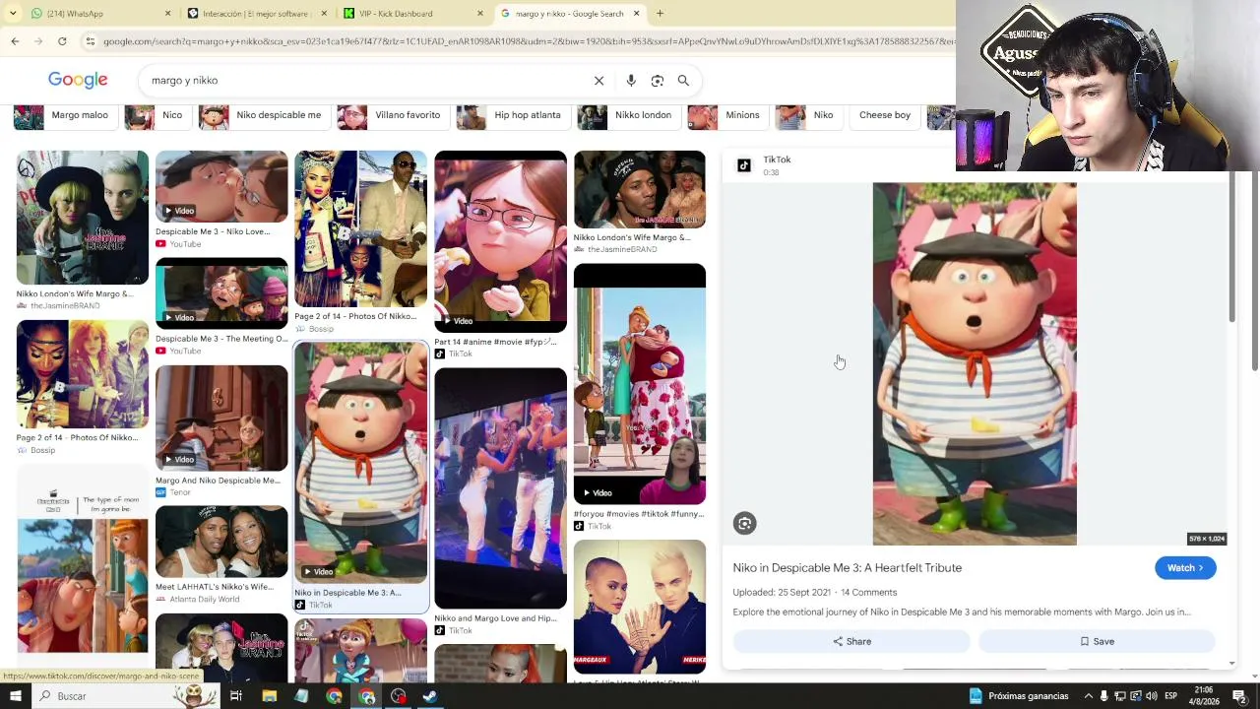Open OBS recording app on taskbar
Screen dimensions: 1260x709
[399, 696]
